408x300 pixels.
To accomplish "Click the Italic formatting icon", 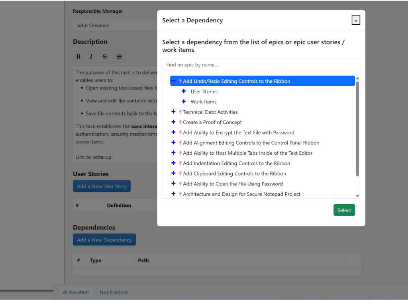I will tap(91, 56).
